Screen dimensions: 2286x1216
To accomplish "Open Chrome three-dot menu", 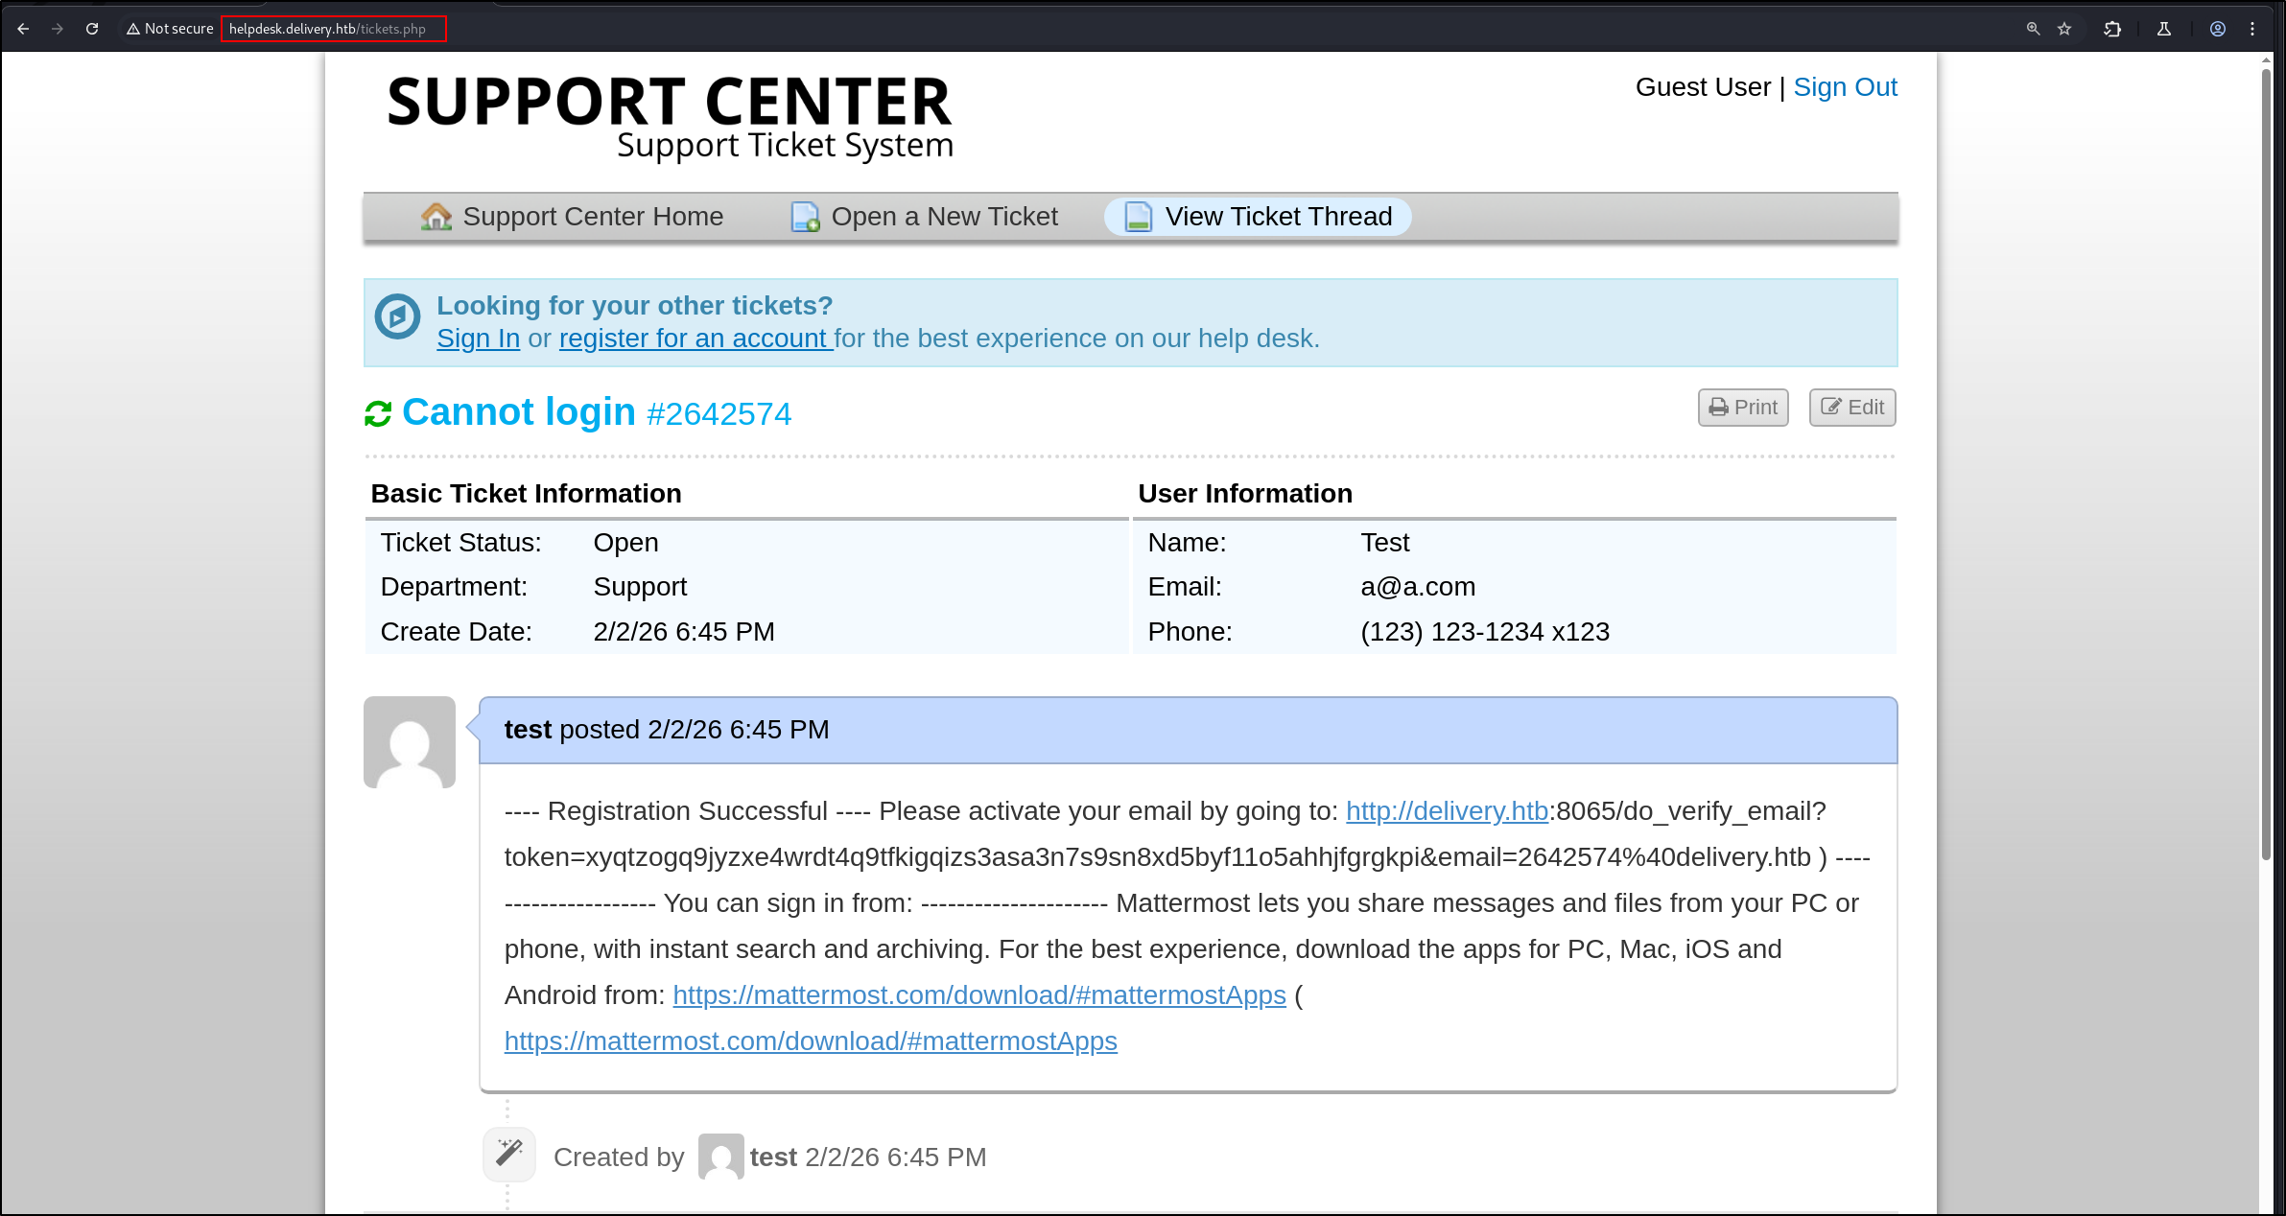I will [2252, 29].
